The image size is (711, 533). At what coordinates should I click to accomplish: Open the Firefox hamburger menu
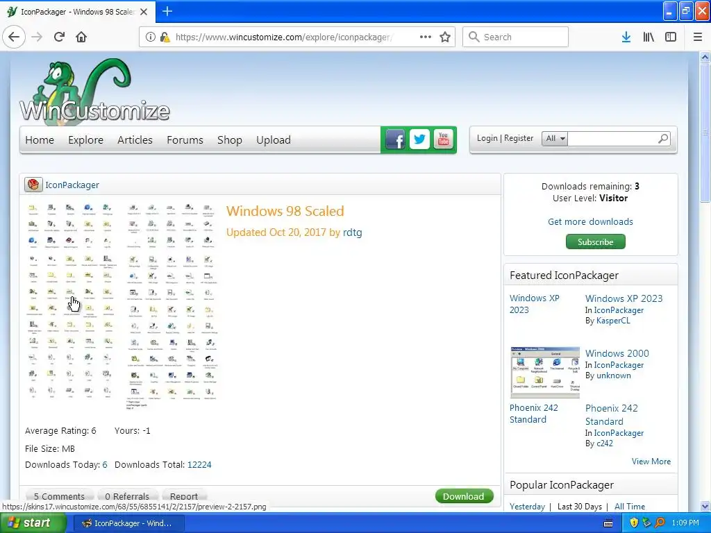pyautogui.click(x=698, y=37)
